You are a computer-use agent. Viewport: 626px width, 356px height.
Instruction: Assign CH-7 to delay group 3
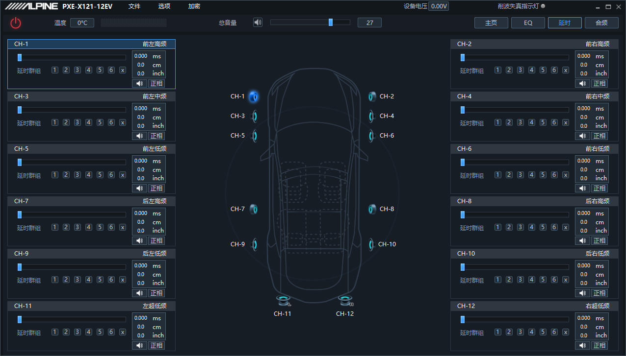(78, 227)
